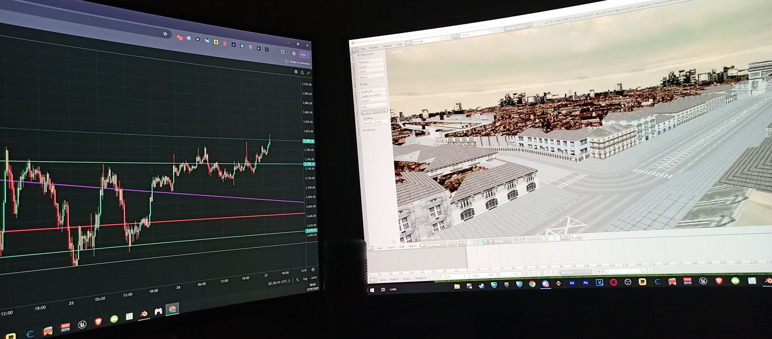This screenshot has width=772, height=339.
Task: Click the Unreal Engine icon on left monitor taskbar
Action: pyautogui.click(x=82, y=324)
